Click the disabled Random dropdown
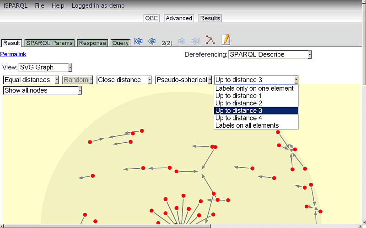This screenshot has height=228, width=366. 77,80
